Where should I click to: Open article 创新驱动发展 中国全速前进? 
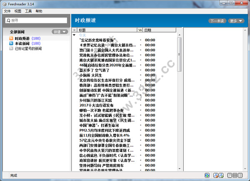(107, 90)
